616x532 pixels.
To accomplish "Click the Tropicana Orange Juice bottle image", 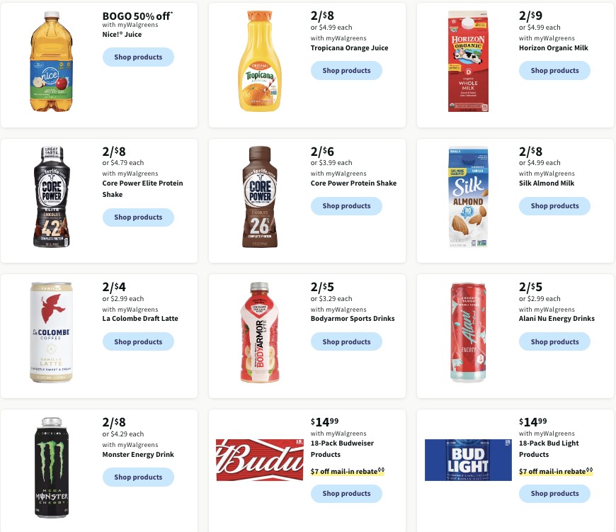I will click(x=260, y=61).
